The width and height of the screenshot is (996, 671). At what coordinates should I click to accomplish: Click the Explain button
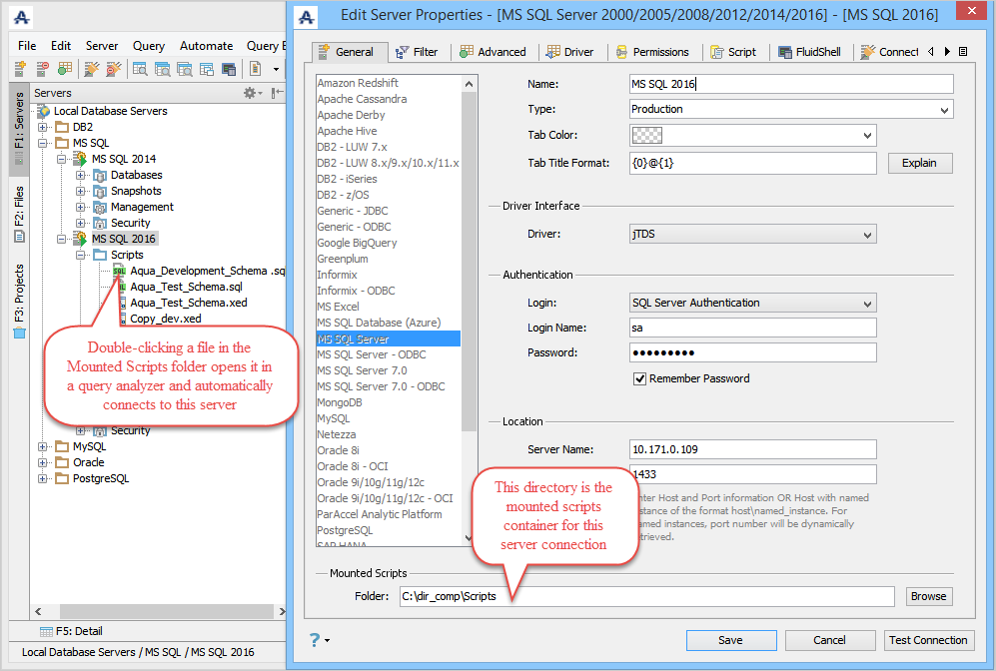coord(920,163)
